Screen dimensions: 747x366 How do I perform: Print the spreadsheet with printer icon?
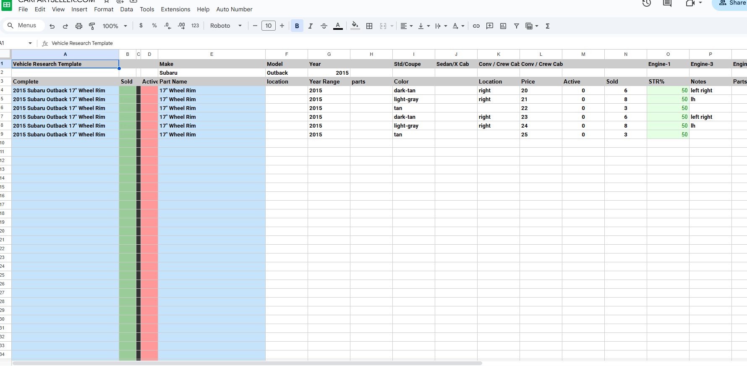tap(79, 26)
